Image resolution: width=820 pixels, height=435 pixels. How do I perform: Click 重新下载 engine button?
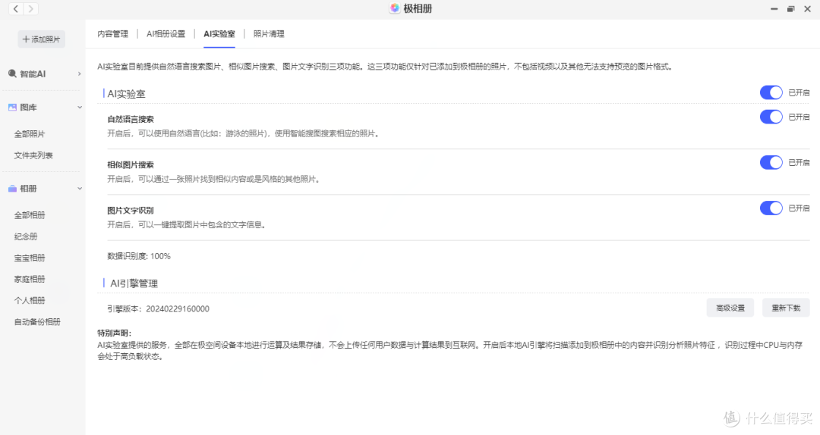[x=786, y=308]
